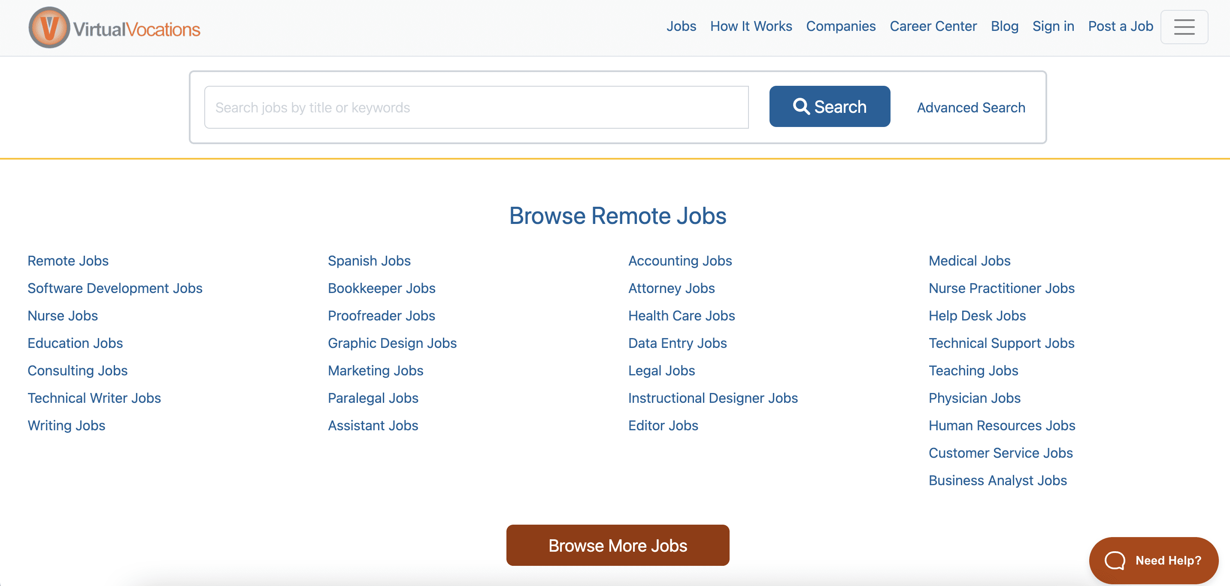Click the Jobs navigation menu item

click(680, 26)
